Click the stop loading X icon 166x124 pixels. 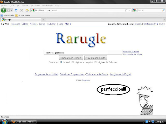[x=22, y=10]
